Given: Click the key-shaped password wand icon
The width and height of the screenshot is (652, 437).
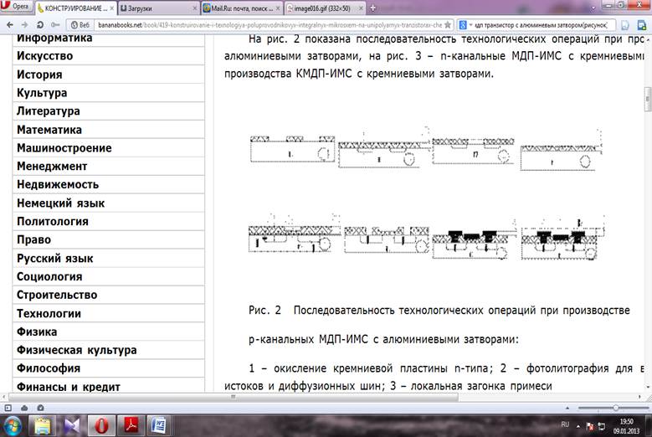Looking at the screenshot, I should (x=55, y=25).
